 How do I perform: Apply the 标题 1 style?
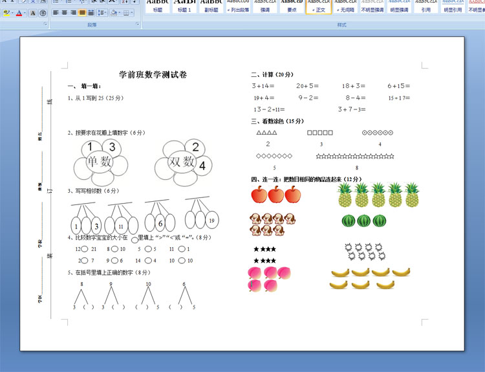[x=184, y=6]
